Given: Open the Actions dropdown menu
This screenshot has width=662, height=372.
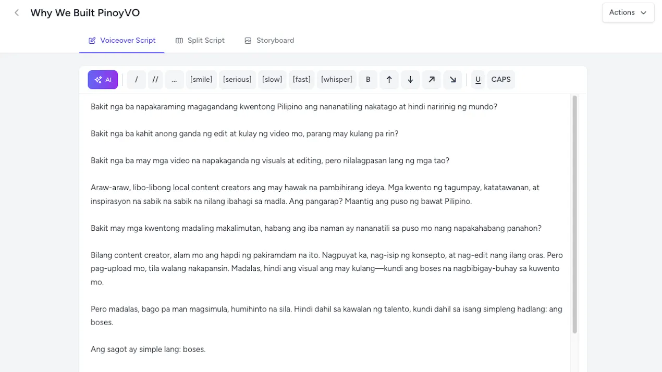Looking at the screenshot, I should (628, 13).
